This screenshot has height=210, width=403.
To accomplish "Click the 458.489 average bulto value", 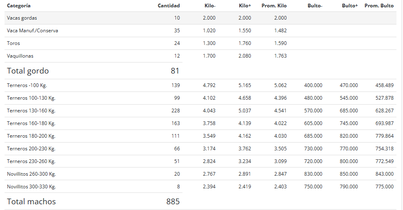I will 384,85.
